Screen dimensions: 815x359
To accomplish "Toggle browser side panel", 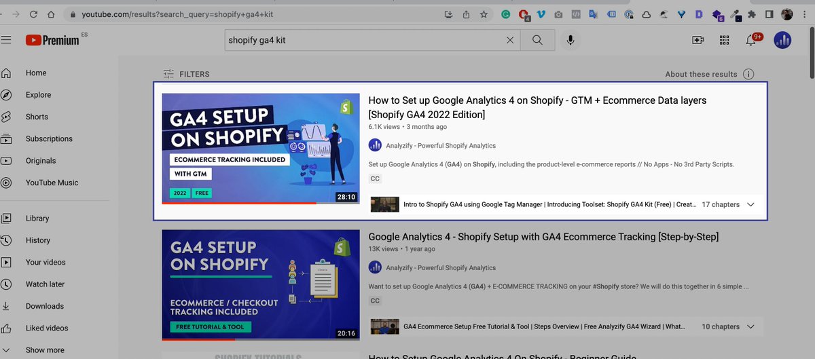I will pyautogui.click(x=769, y=14).
